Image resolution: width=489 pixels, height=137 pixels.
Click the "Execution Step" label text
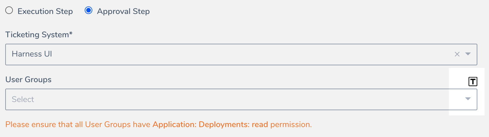(x=45, y=11)
